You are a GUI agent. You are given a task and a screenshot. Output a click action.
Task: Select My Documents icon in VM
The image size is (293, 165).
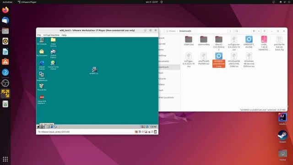(x=42, y=53)
